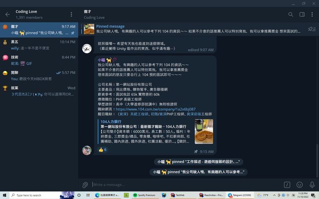Open the 閒聊 topic

[x=39, y=76]
